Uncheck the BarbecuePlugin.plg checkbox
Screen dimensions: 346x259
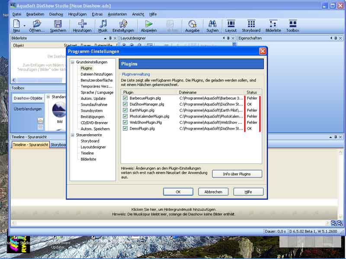[x=125, y=98]
